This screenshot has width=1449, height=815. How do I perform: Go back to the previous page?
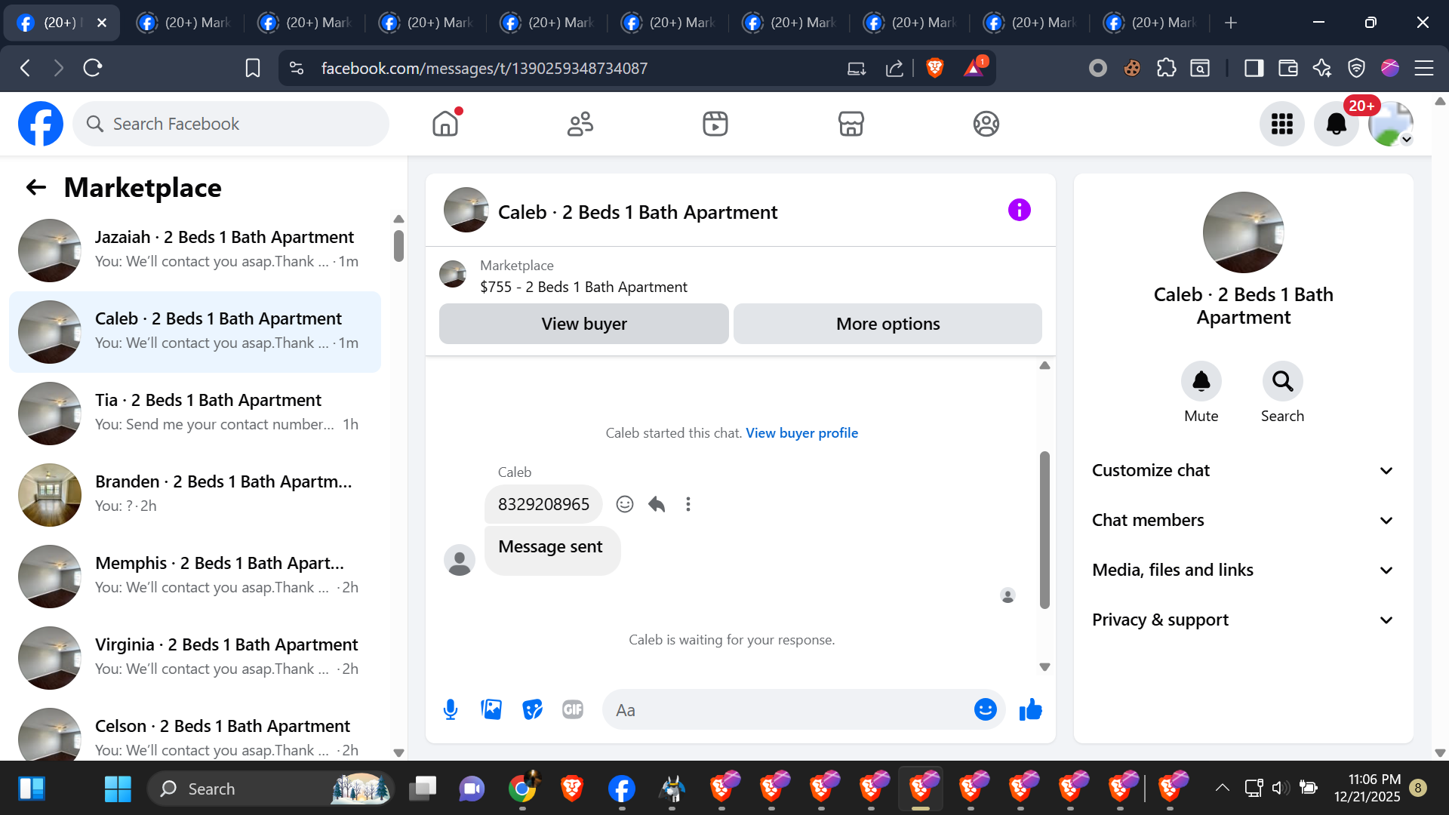point(25,68)
